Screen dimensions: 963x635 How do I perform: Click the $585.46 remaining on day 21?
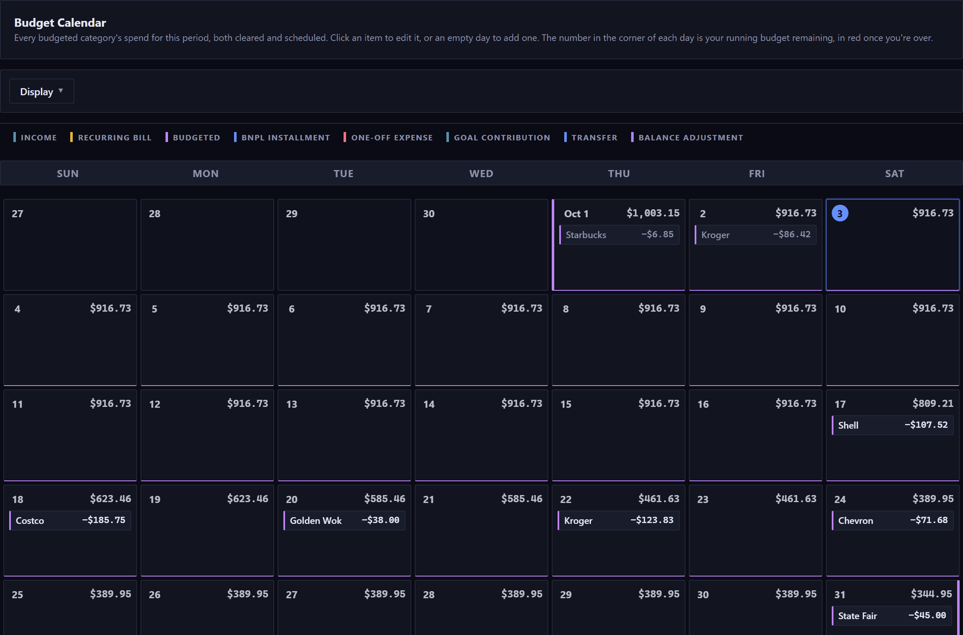click(x=522, y=499)
